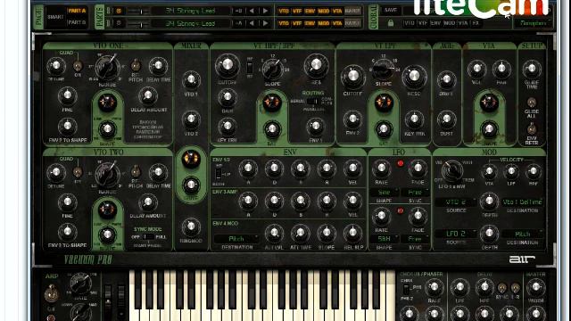Toggle the Setup Env Retr switch
Viewport: 571px width, 321px height.
pos(532,129)
